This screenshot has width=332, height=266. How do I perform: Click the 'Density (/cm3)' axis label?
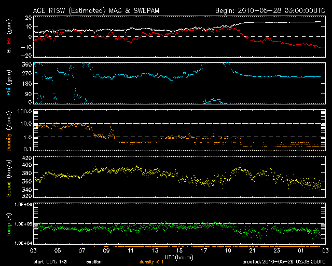pyautogui.click(x=9, y=131)
